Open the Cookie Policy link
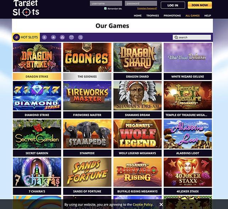The image size is (228, 209). (x=143, y=204)
